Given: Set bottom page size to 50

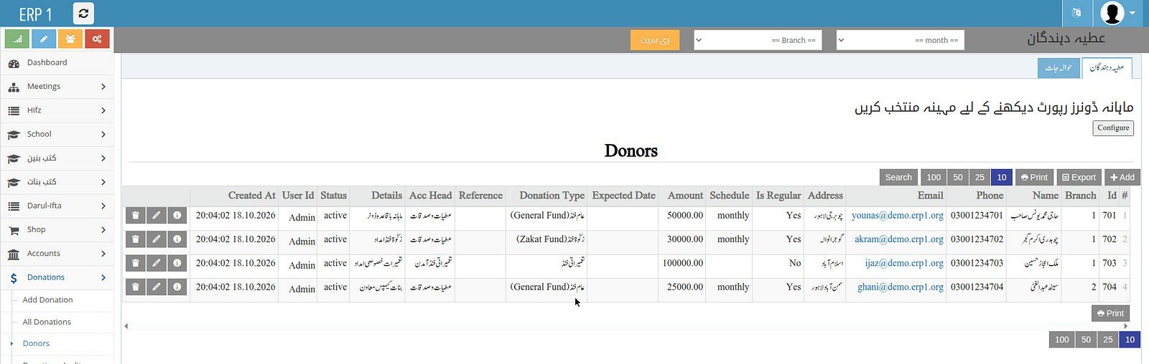Looking at the screenshot, I should point(1086,340).
